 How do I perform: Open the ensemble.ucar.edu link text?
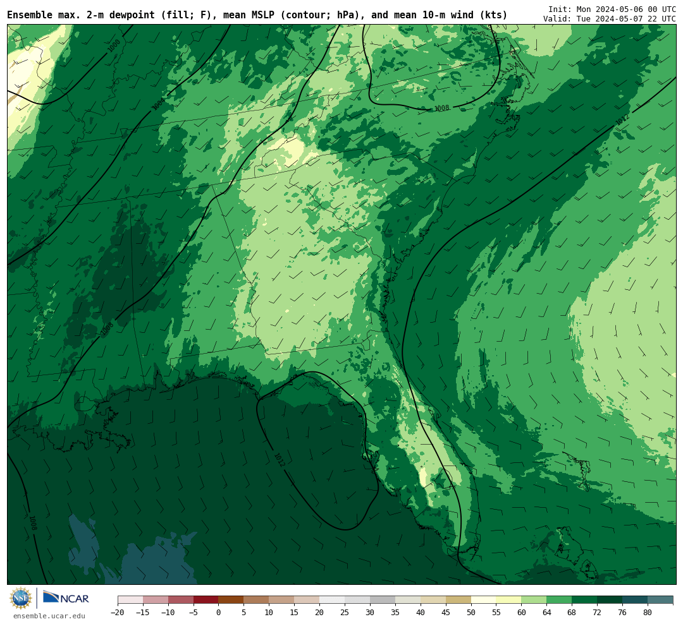pyautogui.click(x=49, y=616)
